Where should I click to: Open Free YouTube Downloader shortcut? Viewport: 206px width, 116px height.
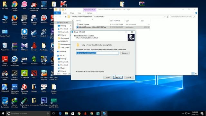pyautogui.click(x=34, y=6)
